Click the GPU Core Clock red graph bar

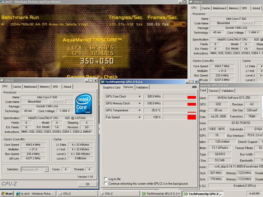pyautogui.click(x=192, y=97)
